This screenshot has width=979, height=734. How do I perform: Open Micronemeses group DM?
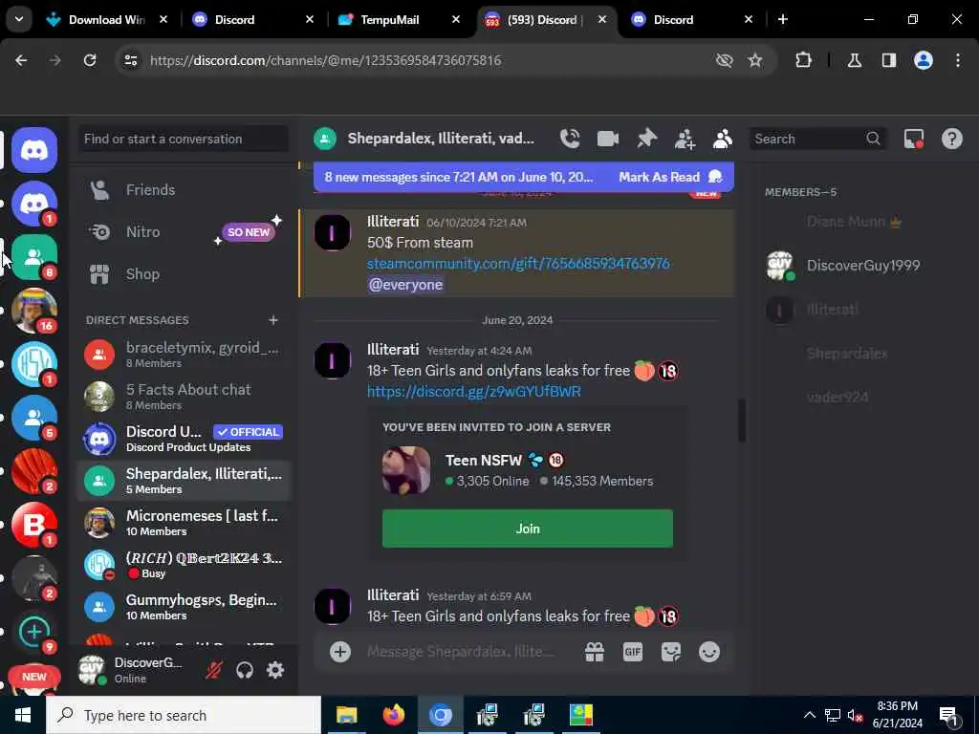pyautogui.click(x=184, y=523)
